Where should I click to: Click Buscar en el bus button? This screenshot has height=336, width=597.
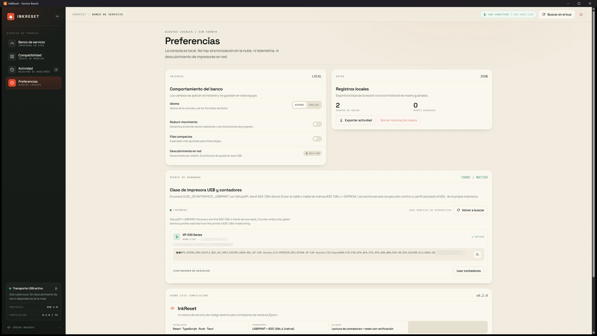point(557,14)
